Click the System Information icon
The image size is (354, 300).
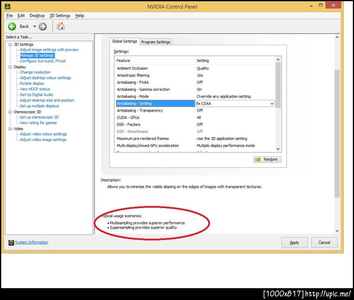click(11, 242)
